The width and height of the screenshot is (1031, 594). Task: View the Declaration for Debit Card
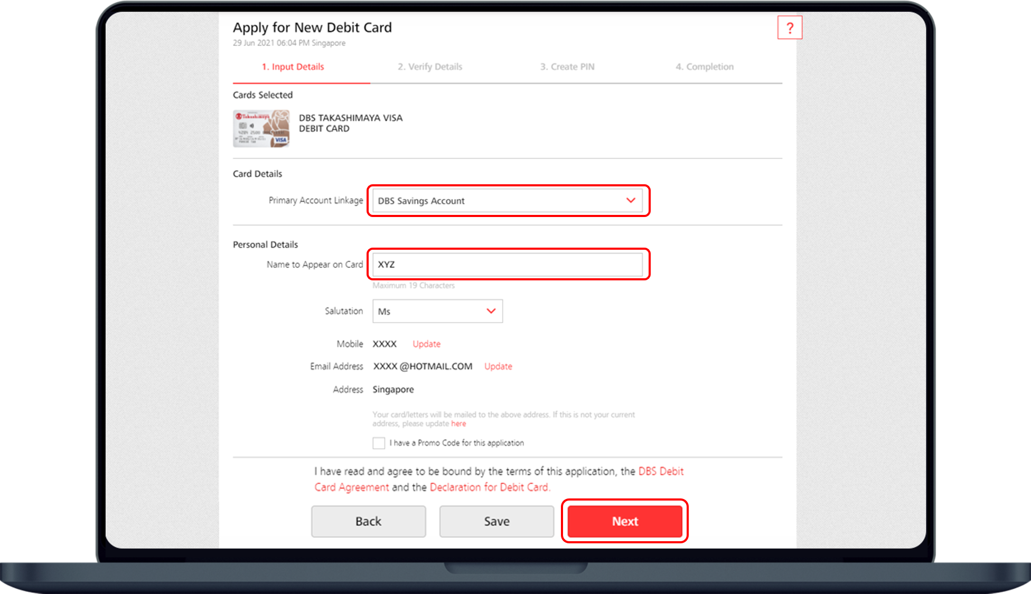tap(489, 487)
